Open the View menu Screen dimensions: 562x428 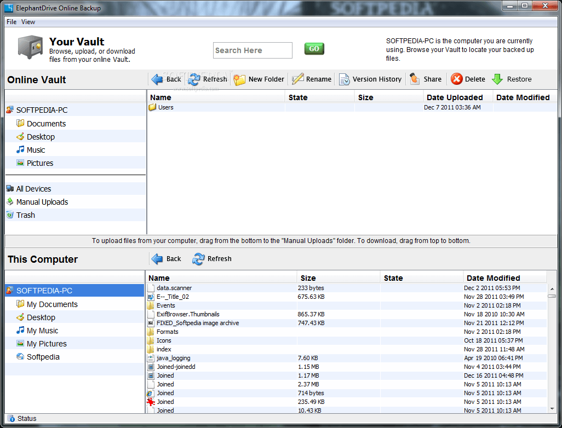click(28, 22)
